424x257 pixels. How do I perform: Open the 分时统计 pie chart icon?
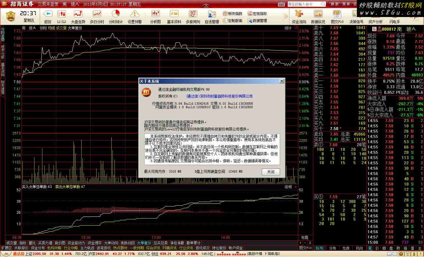tap(116, 14)
